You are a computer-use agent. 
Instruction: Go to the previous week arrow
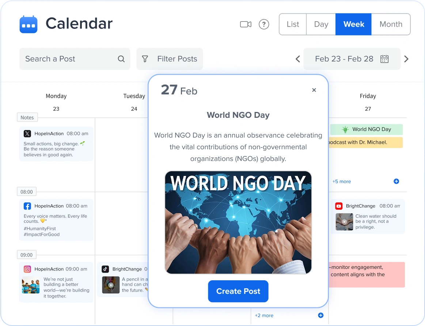[x=297, y=59]
